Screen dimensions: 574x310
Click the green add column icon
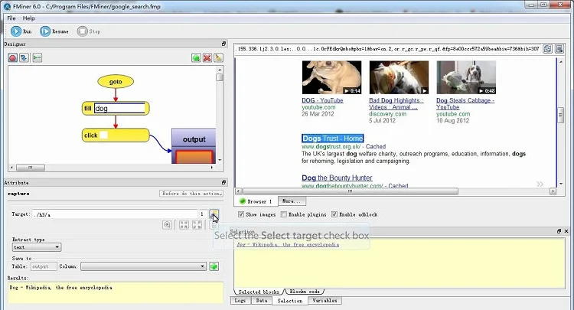coord(214,266)
